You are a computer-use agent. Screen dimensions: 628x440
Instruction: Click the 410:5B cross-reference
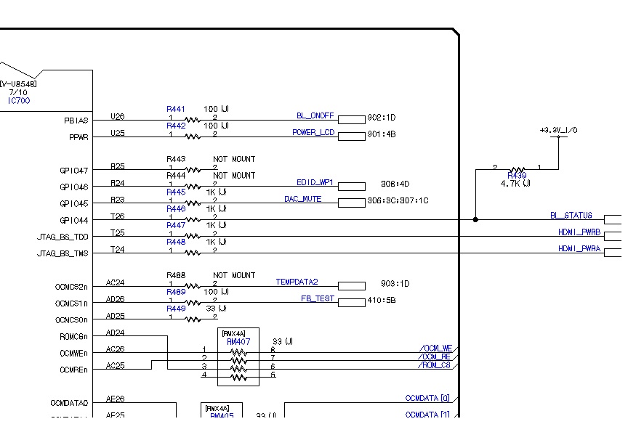382,300
